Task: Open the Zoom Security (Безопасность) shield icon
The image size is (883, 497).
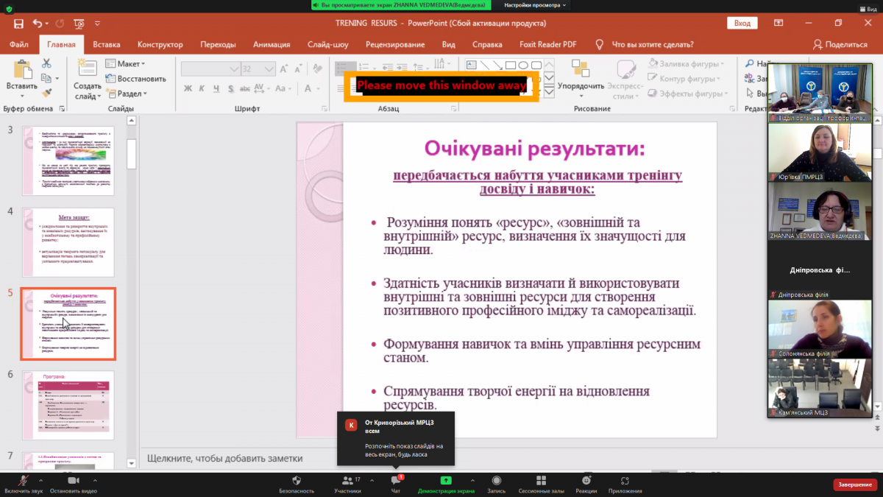Action: [297, 480]
